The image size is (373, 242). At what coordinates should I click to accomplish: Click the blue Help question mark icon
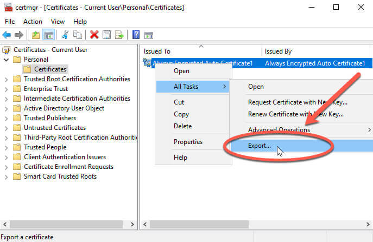[x=136, y=35]
